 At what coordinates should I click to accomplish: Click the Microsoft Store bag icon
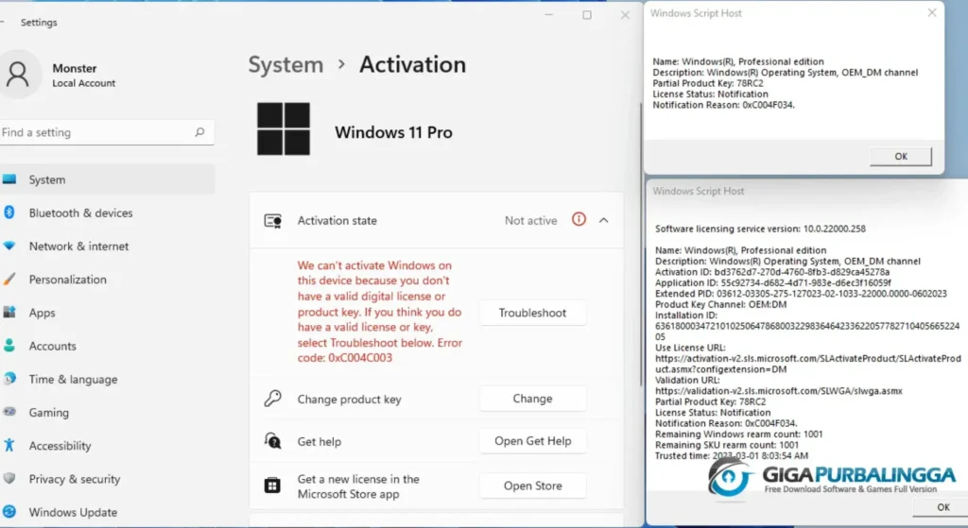[x=272, y=485]
